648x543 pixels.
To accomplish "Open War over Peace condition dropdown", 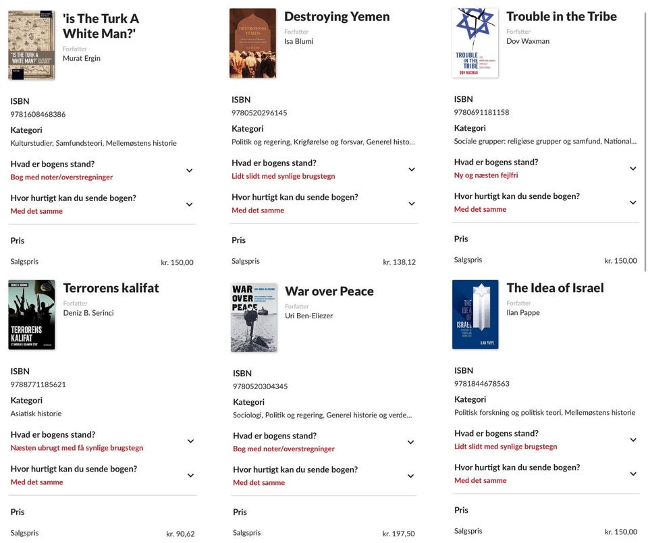I will point(410,442).
